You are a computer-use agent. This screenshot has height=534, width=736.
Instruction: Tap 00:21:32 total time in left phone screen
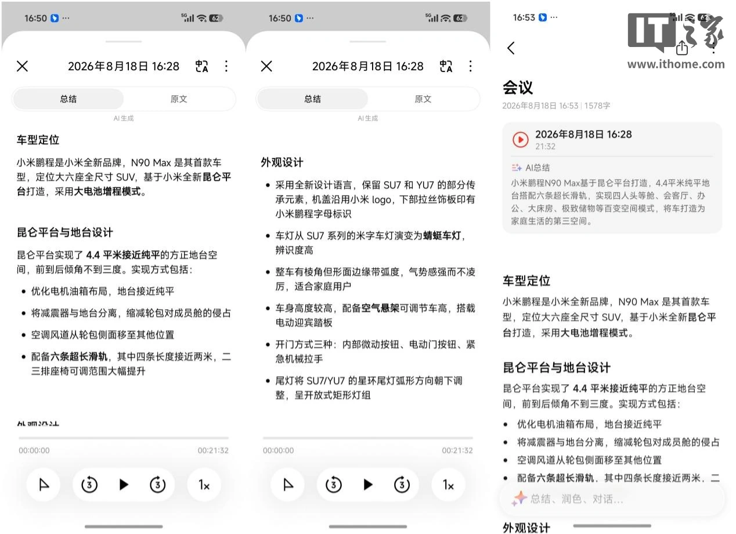(213, 450)
